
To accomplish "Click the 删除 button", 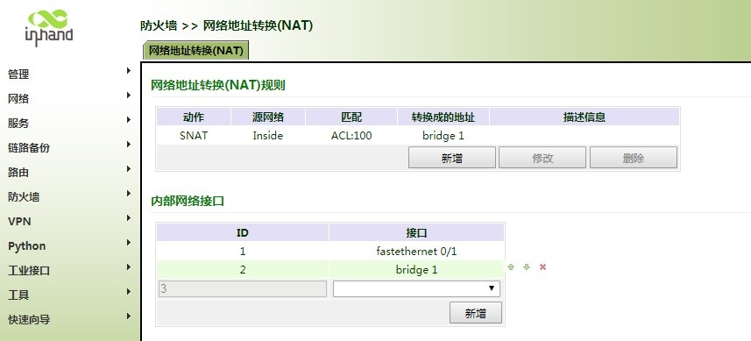I will pos(634,158).
